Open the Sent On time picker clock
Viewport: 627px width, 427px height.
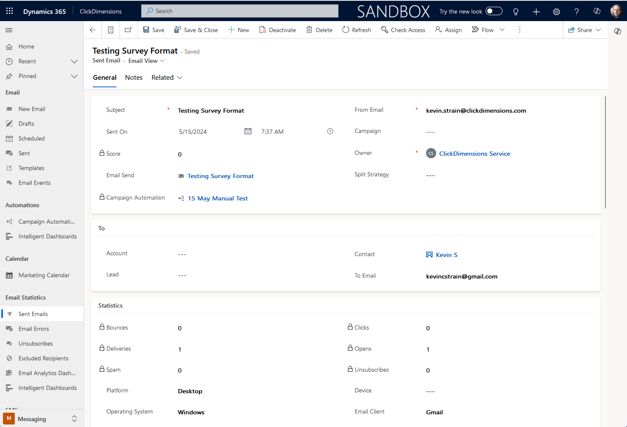click(x=330, y=132)
